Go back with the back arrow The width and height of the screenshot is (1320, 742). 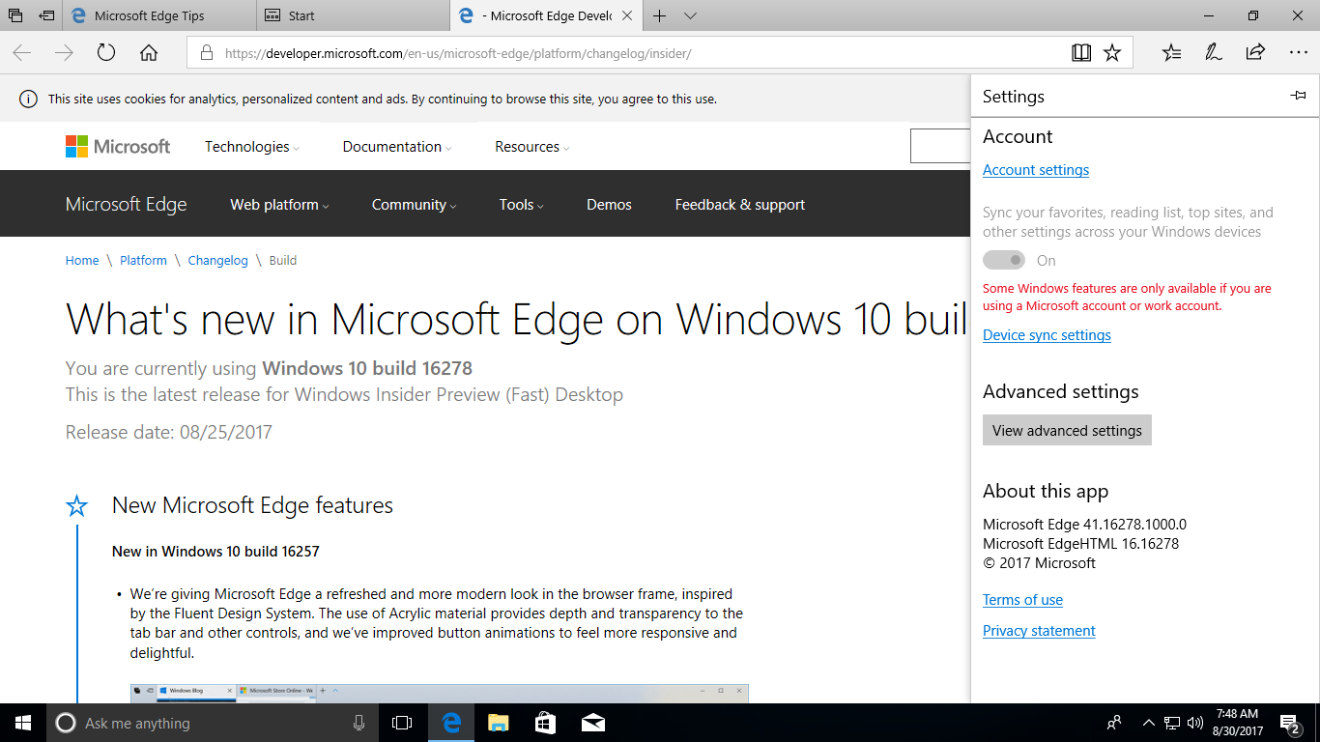pos(22,53)
